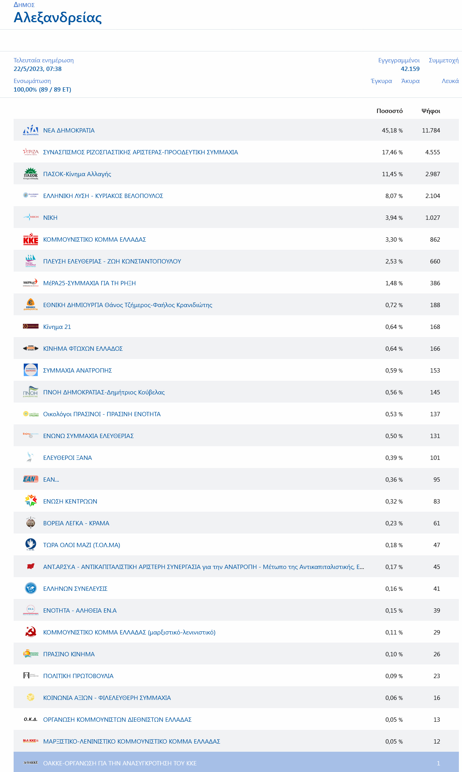Viewport: 462px width, 772px height.
Task: Click the red KKE party logo
Action: pos(31,239)
